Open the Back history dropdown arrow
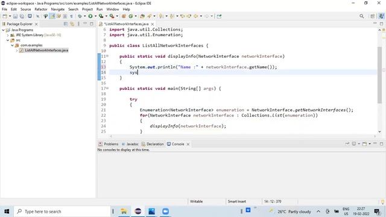Screen dimensions: 386x217 201,16
